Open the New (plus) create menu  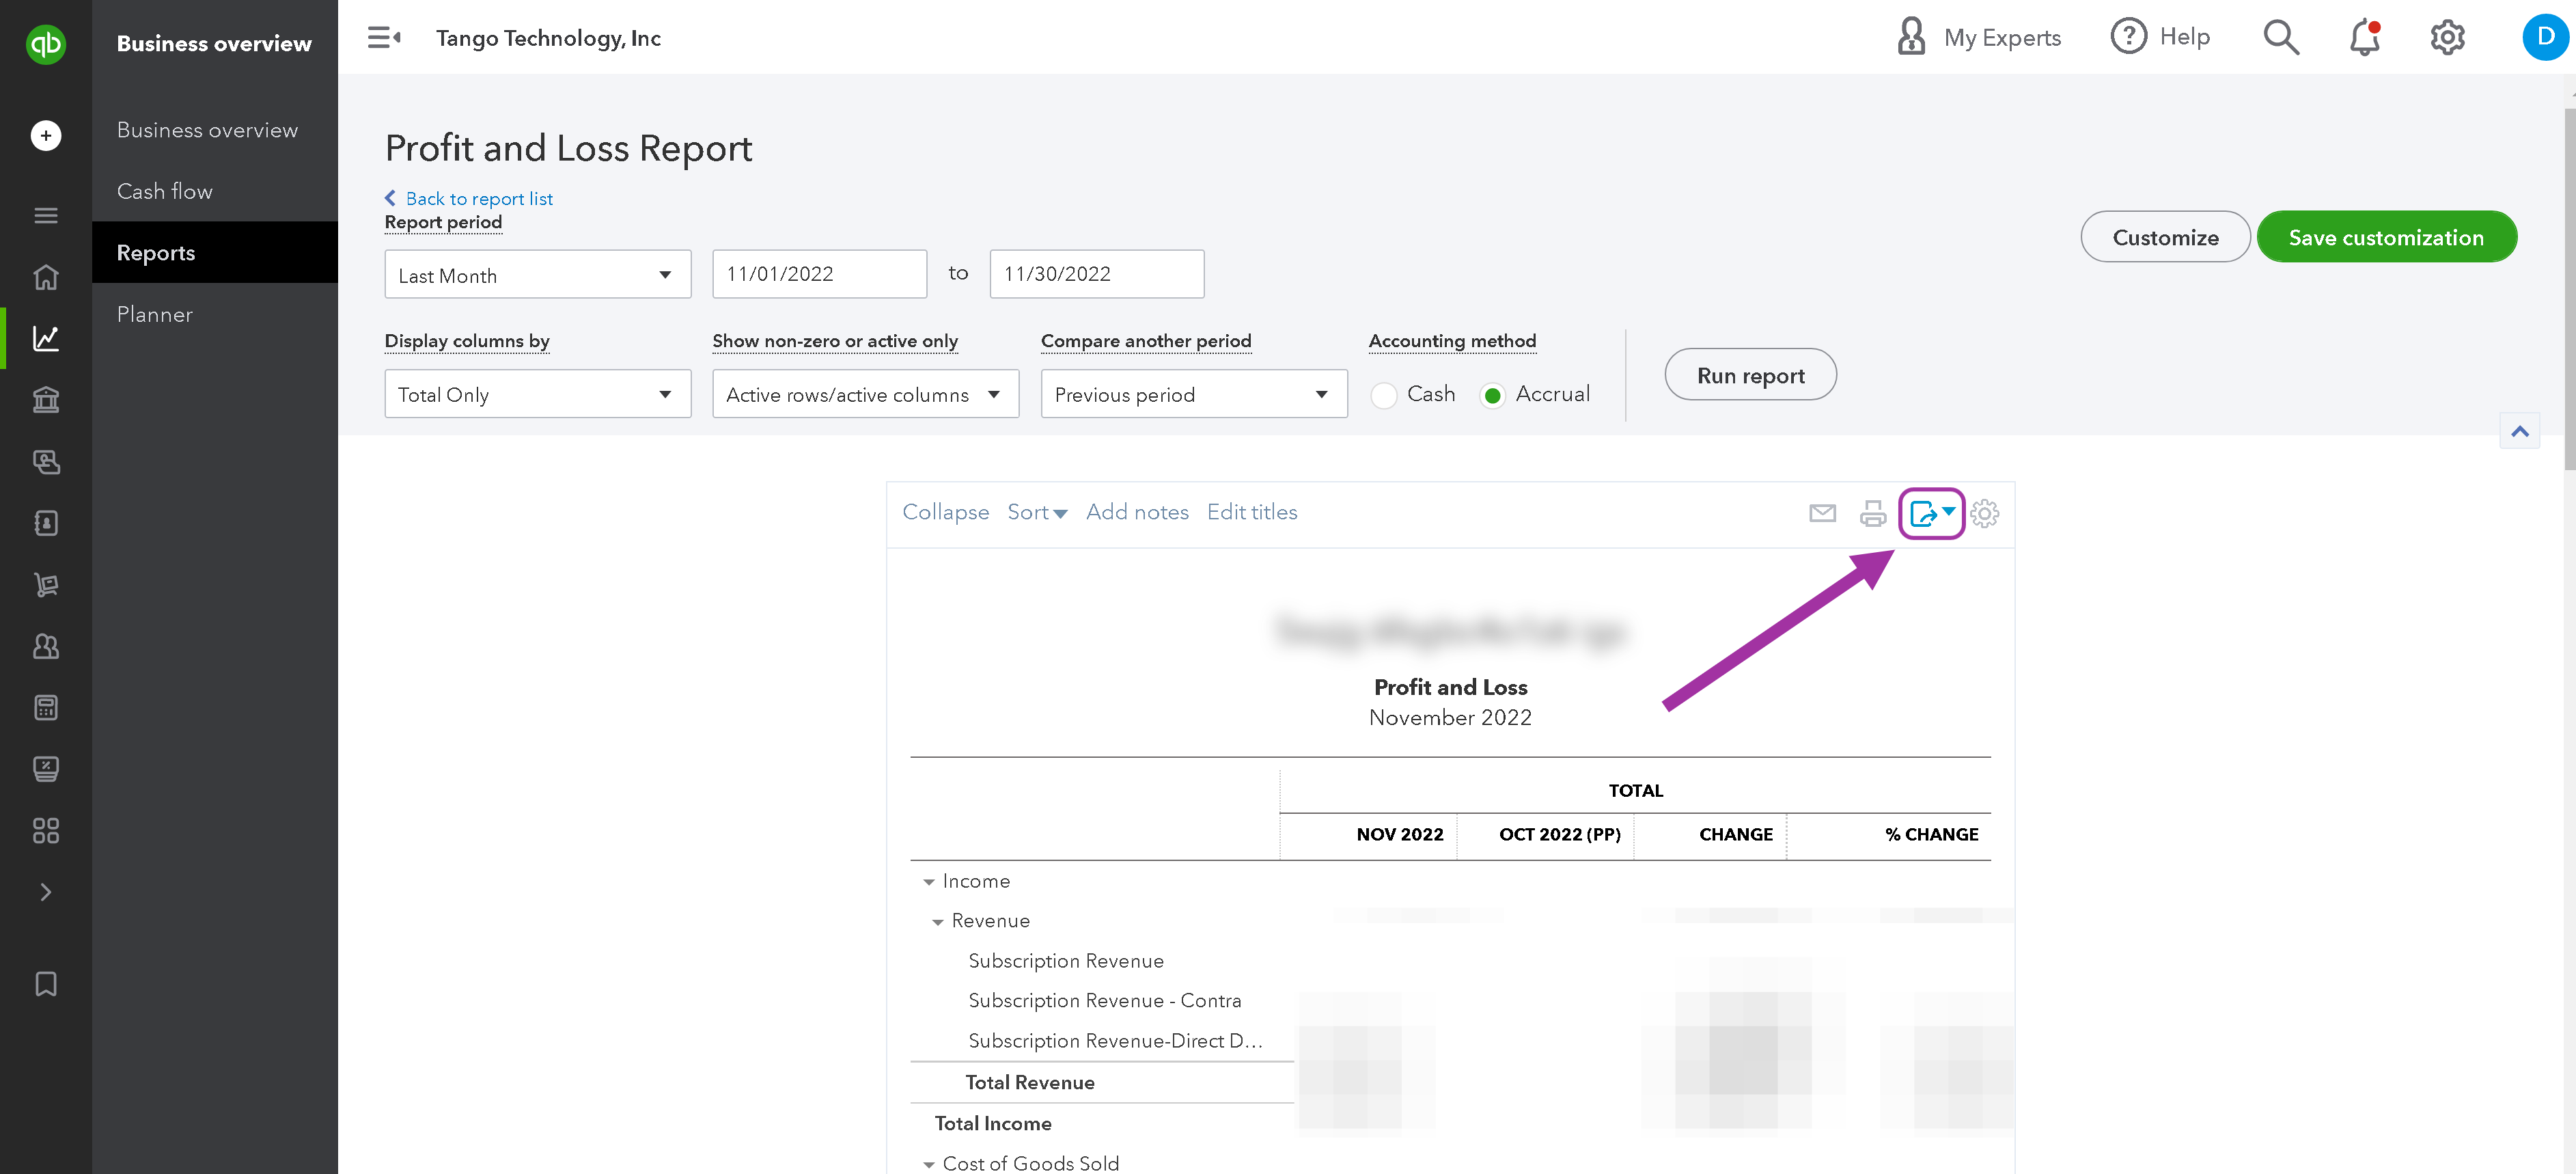[45, 135]
